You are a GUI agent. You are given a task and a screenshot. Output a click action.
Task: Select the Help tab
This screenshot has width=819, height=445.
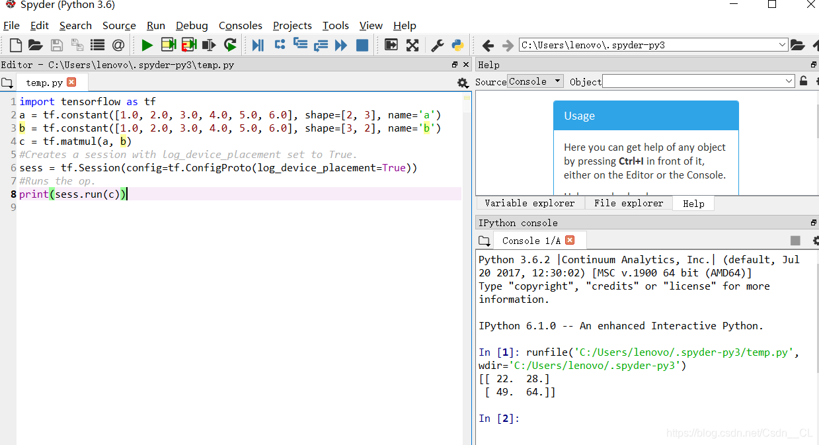(x=693, y=204)
